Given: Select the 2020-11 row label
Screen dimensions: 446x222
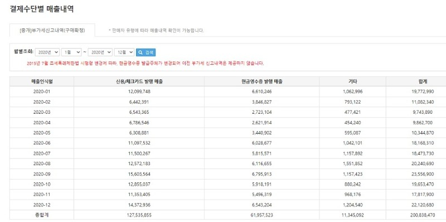Looking at the screenshot, I should point(42,195).
